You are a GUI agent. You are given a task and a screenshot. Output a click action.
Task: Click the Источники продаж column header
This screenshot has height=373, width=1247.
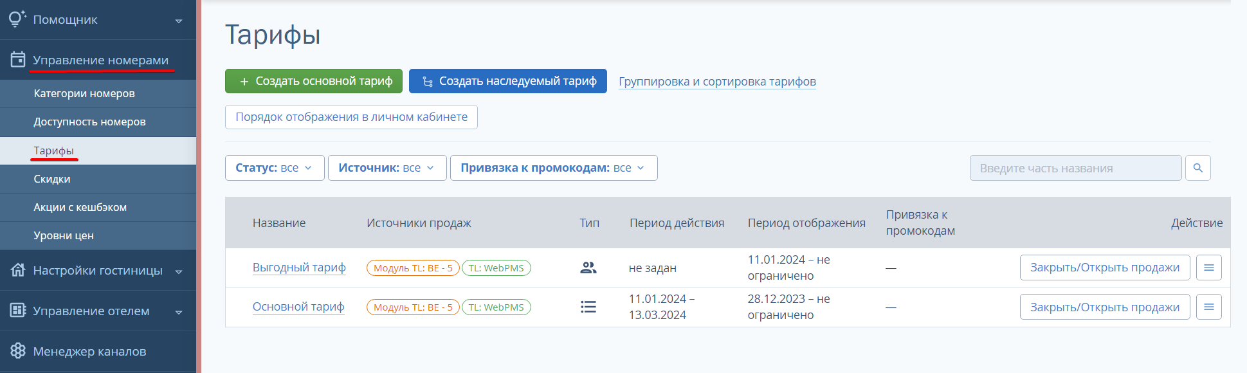[x=419, y=223]
